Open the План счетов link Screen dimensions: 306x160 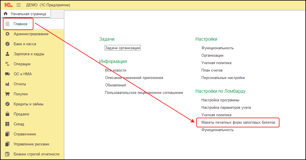click(212, 70)
